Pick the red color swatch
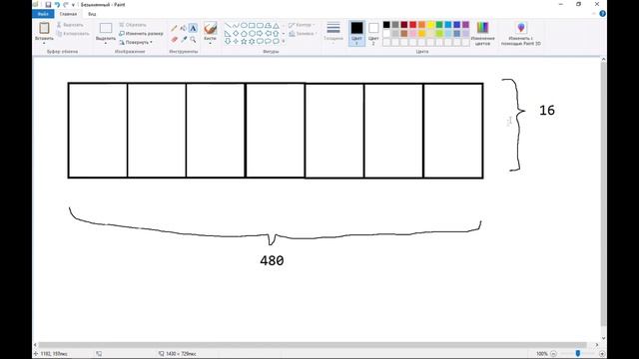Image resolution: width=639 pixels, height=359 pixels. point(412,25)
